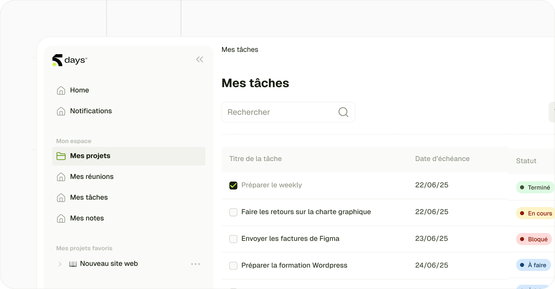Uncheck the Préparer le weekly checkbox
This screenshot has height=289, width=555.
pos(233,185)
